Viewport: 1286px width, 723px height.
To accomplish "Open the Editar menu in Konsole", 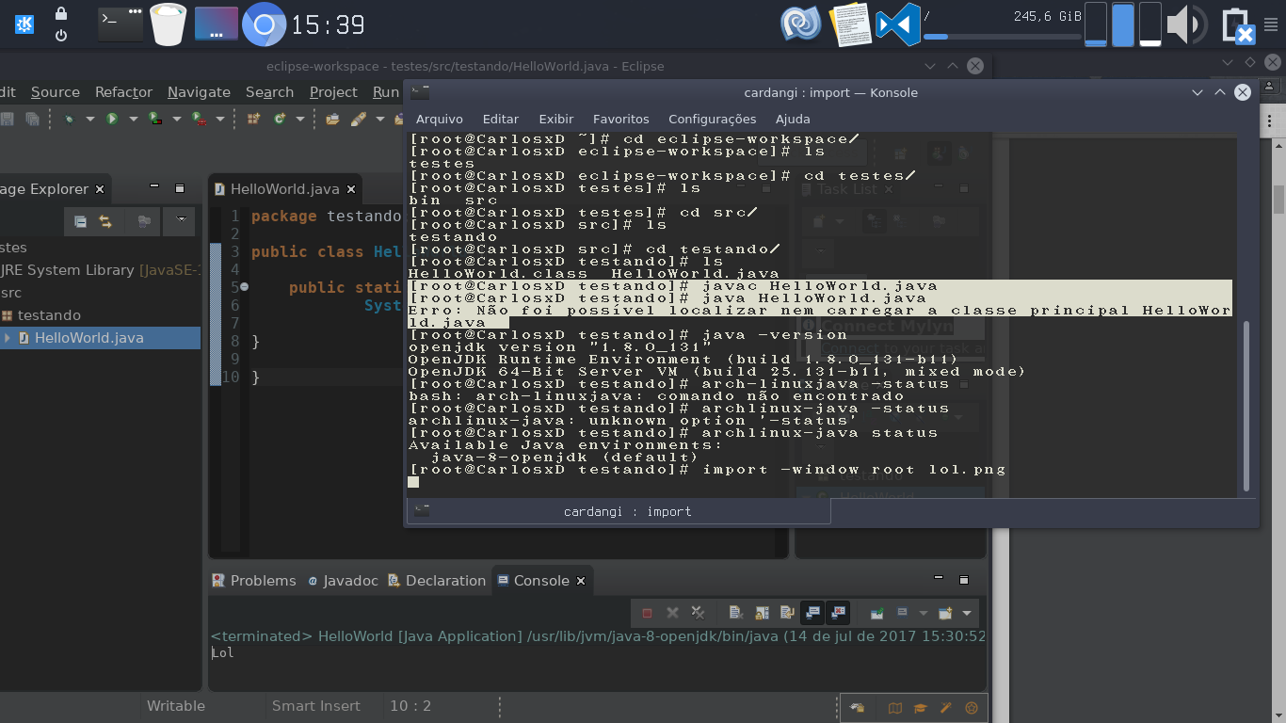I will (x=501, y=119).
